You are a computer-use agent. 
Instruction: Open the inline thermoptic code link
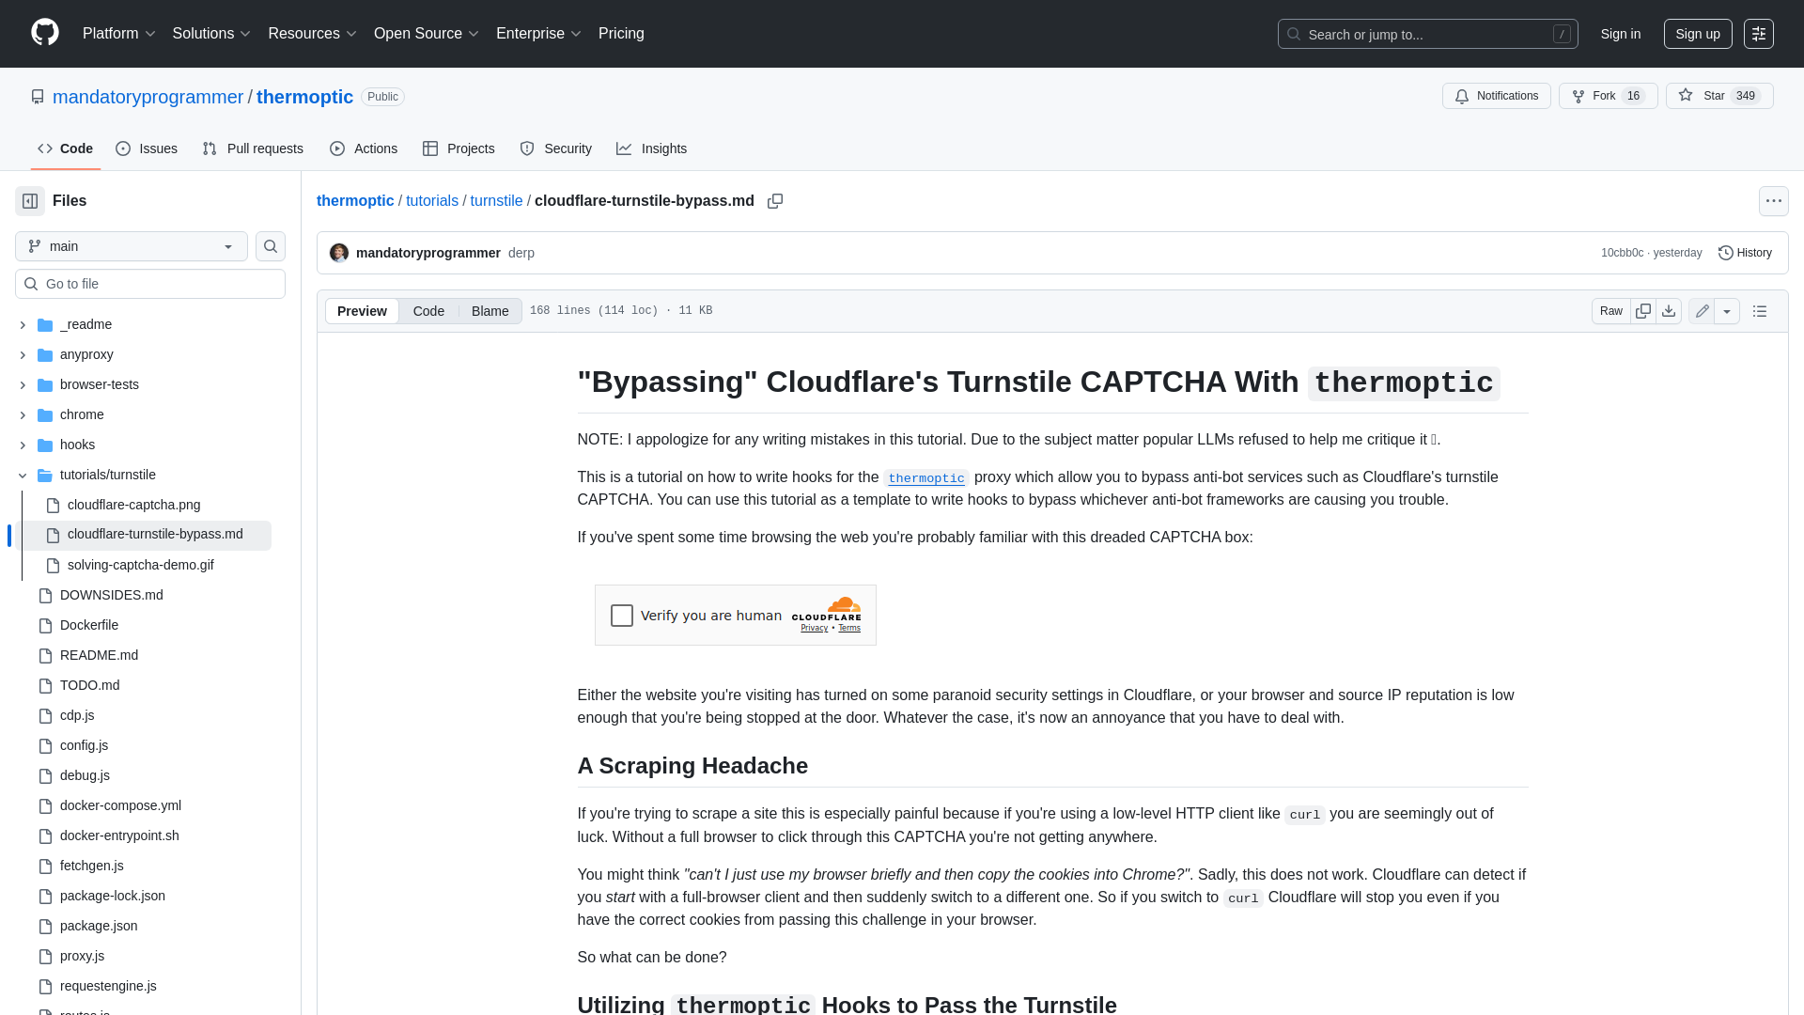point(926,478)
